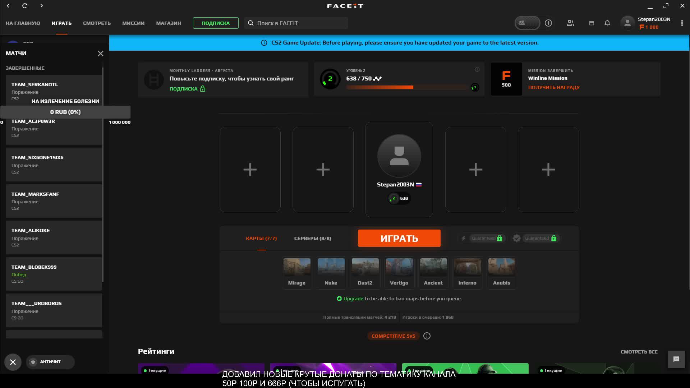This screenshot has width=690, height=388.
Task: Open the chat bubble button
Action: [676, 359]
